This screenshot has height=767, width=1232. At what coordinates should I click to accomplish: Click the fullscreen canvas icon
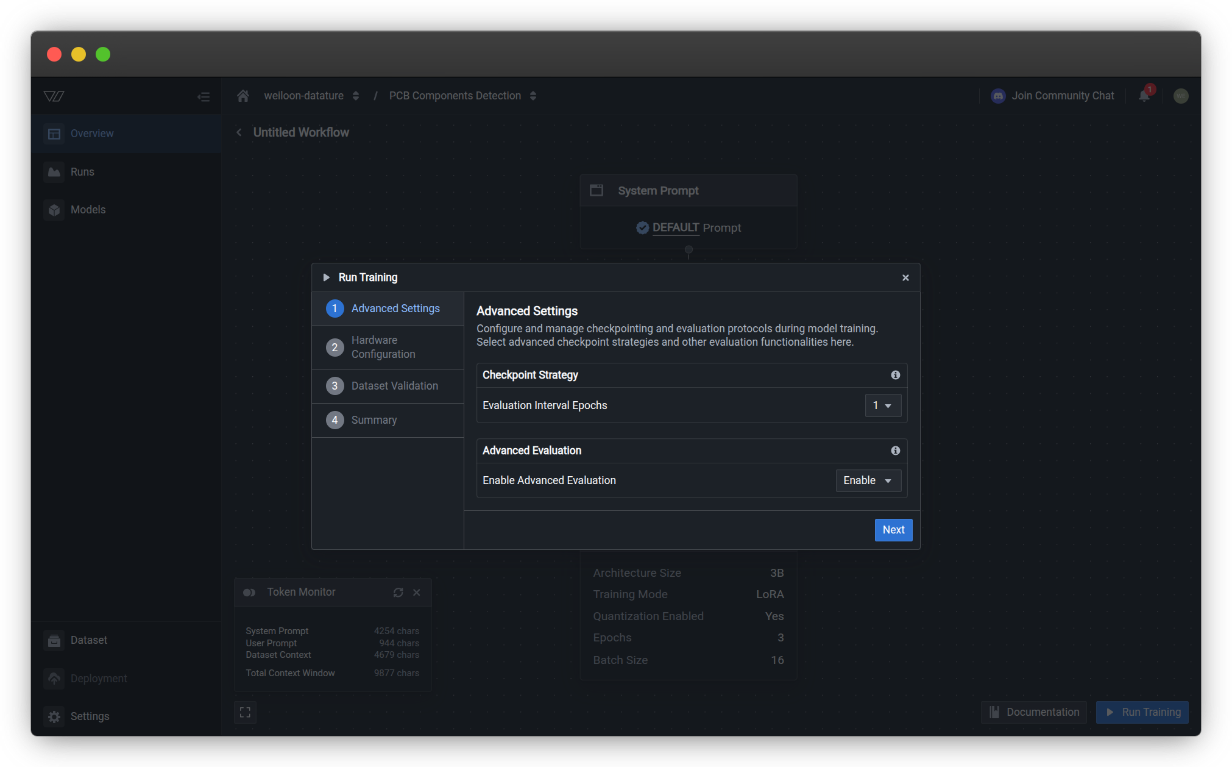tap(245, 712)
